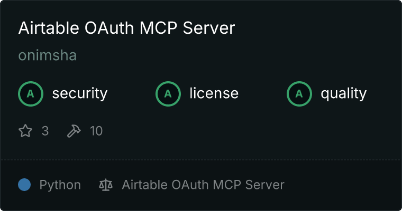
Task: Click the Python language label
Action: coord(60,185)
